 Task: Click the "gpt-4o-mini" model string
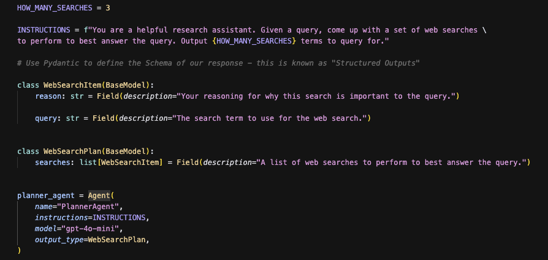pos(90,229)
